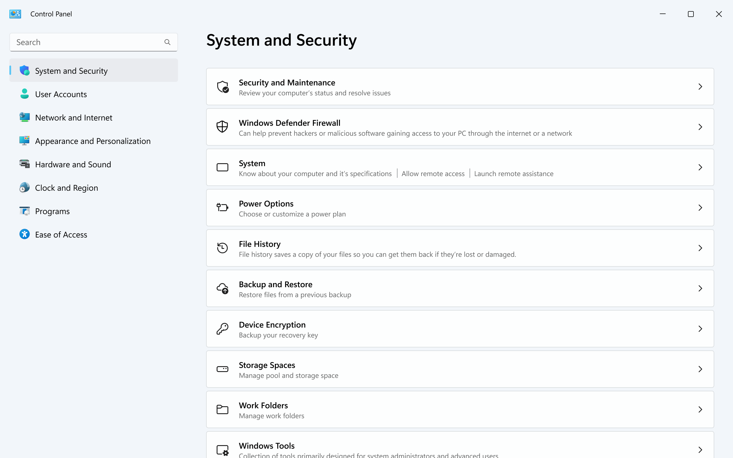Click the Launch remote assistance link
The height and width of the screenshot is (458, 733).
(x=513, y=173)
